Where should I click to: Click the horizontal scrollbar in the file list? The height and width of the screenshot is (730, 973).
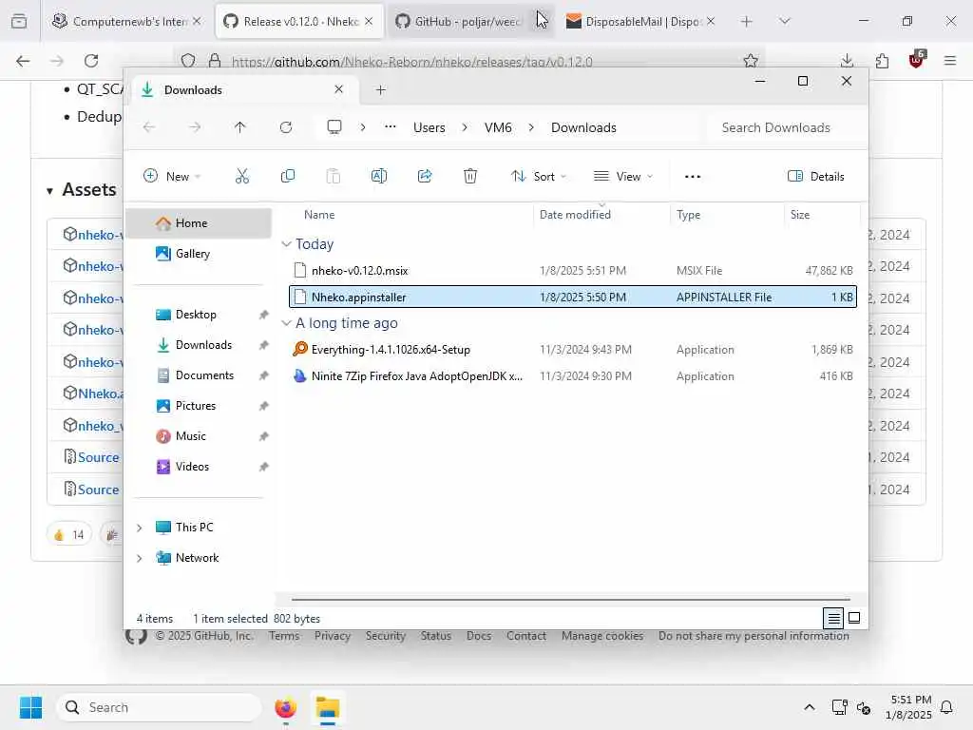(571, 600)
